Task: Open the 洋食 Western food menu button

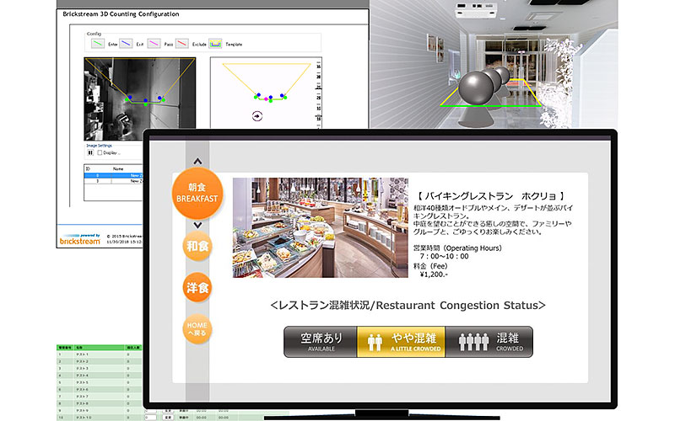Action: click(x=197, y=287)
